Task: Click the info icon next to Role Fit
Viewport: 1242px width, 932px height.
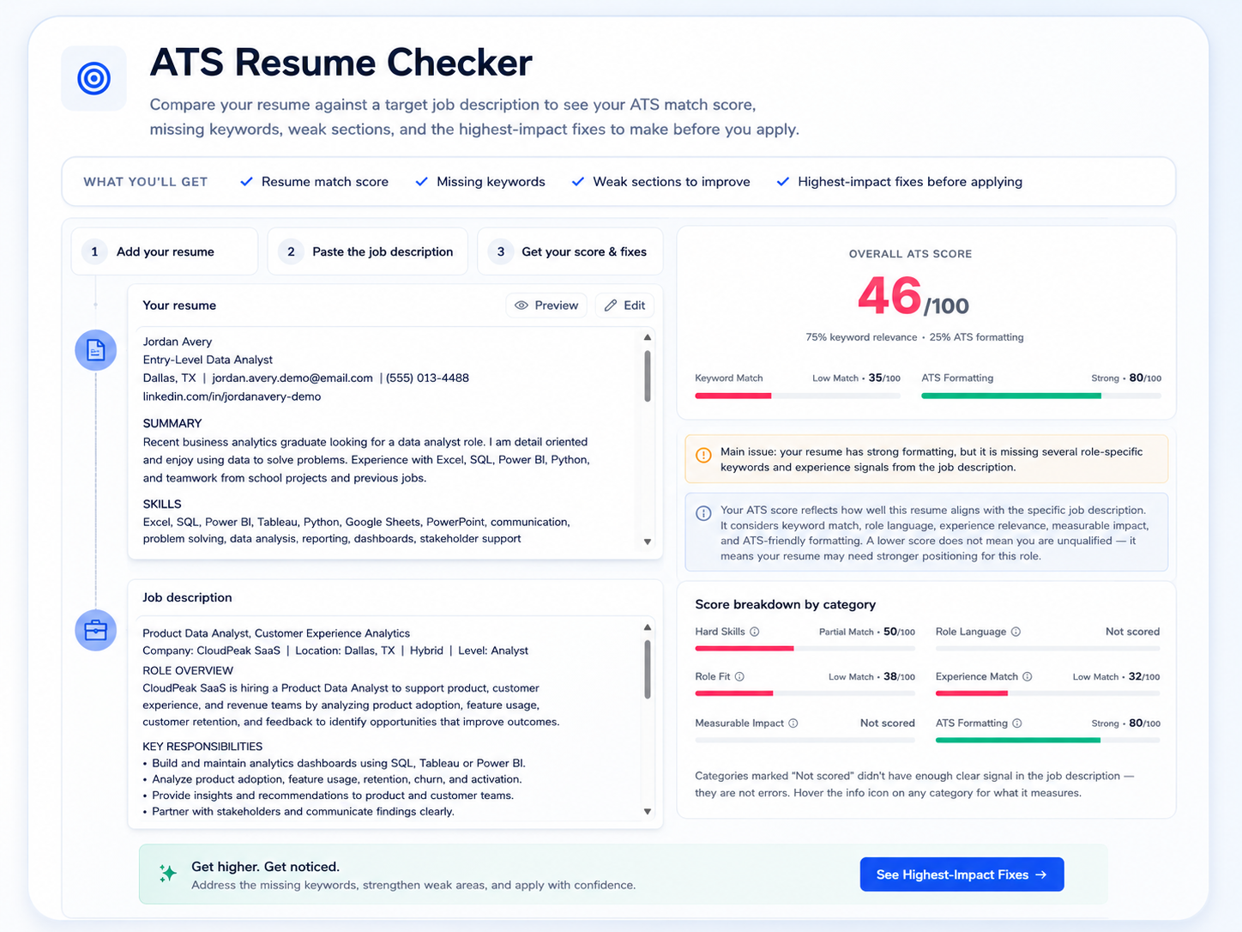Action: (739, 676)
